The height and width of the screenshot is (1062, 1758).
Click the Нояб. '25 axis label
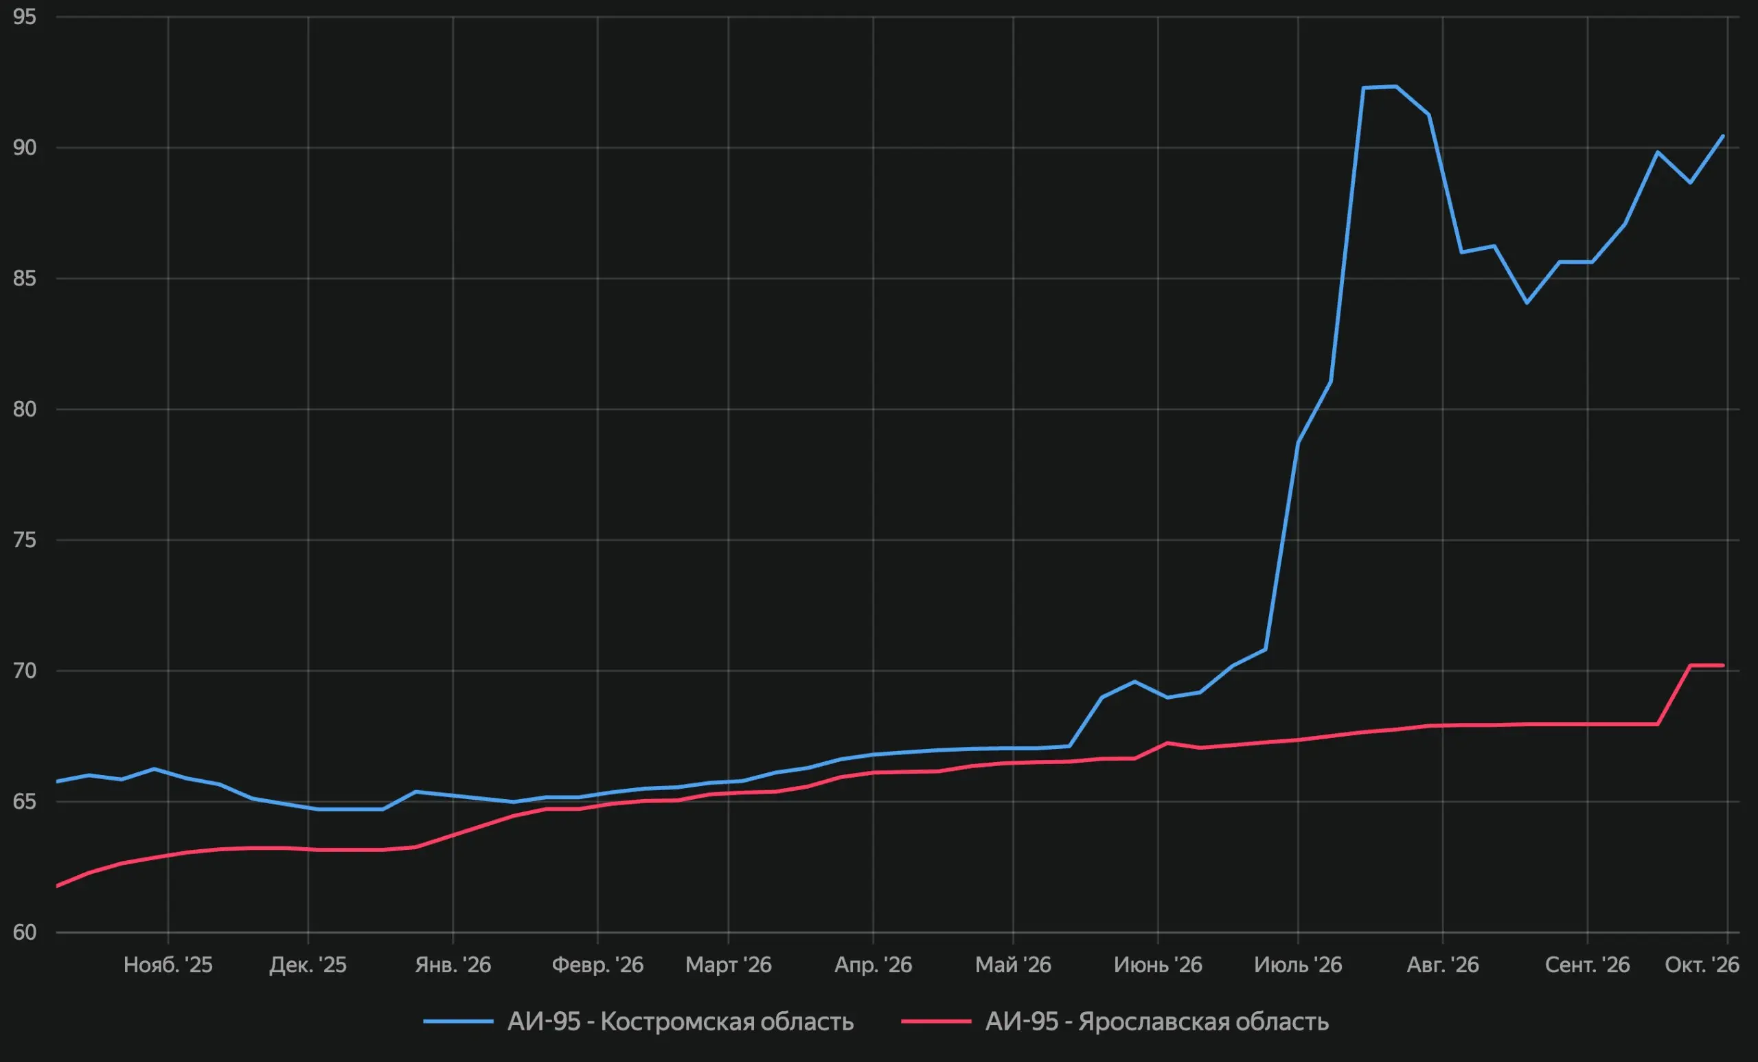[x=168, y=965]
